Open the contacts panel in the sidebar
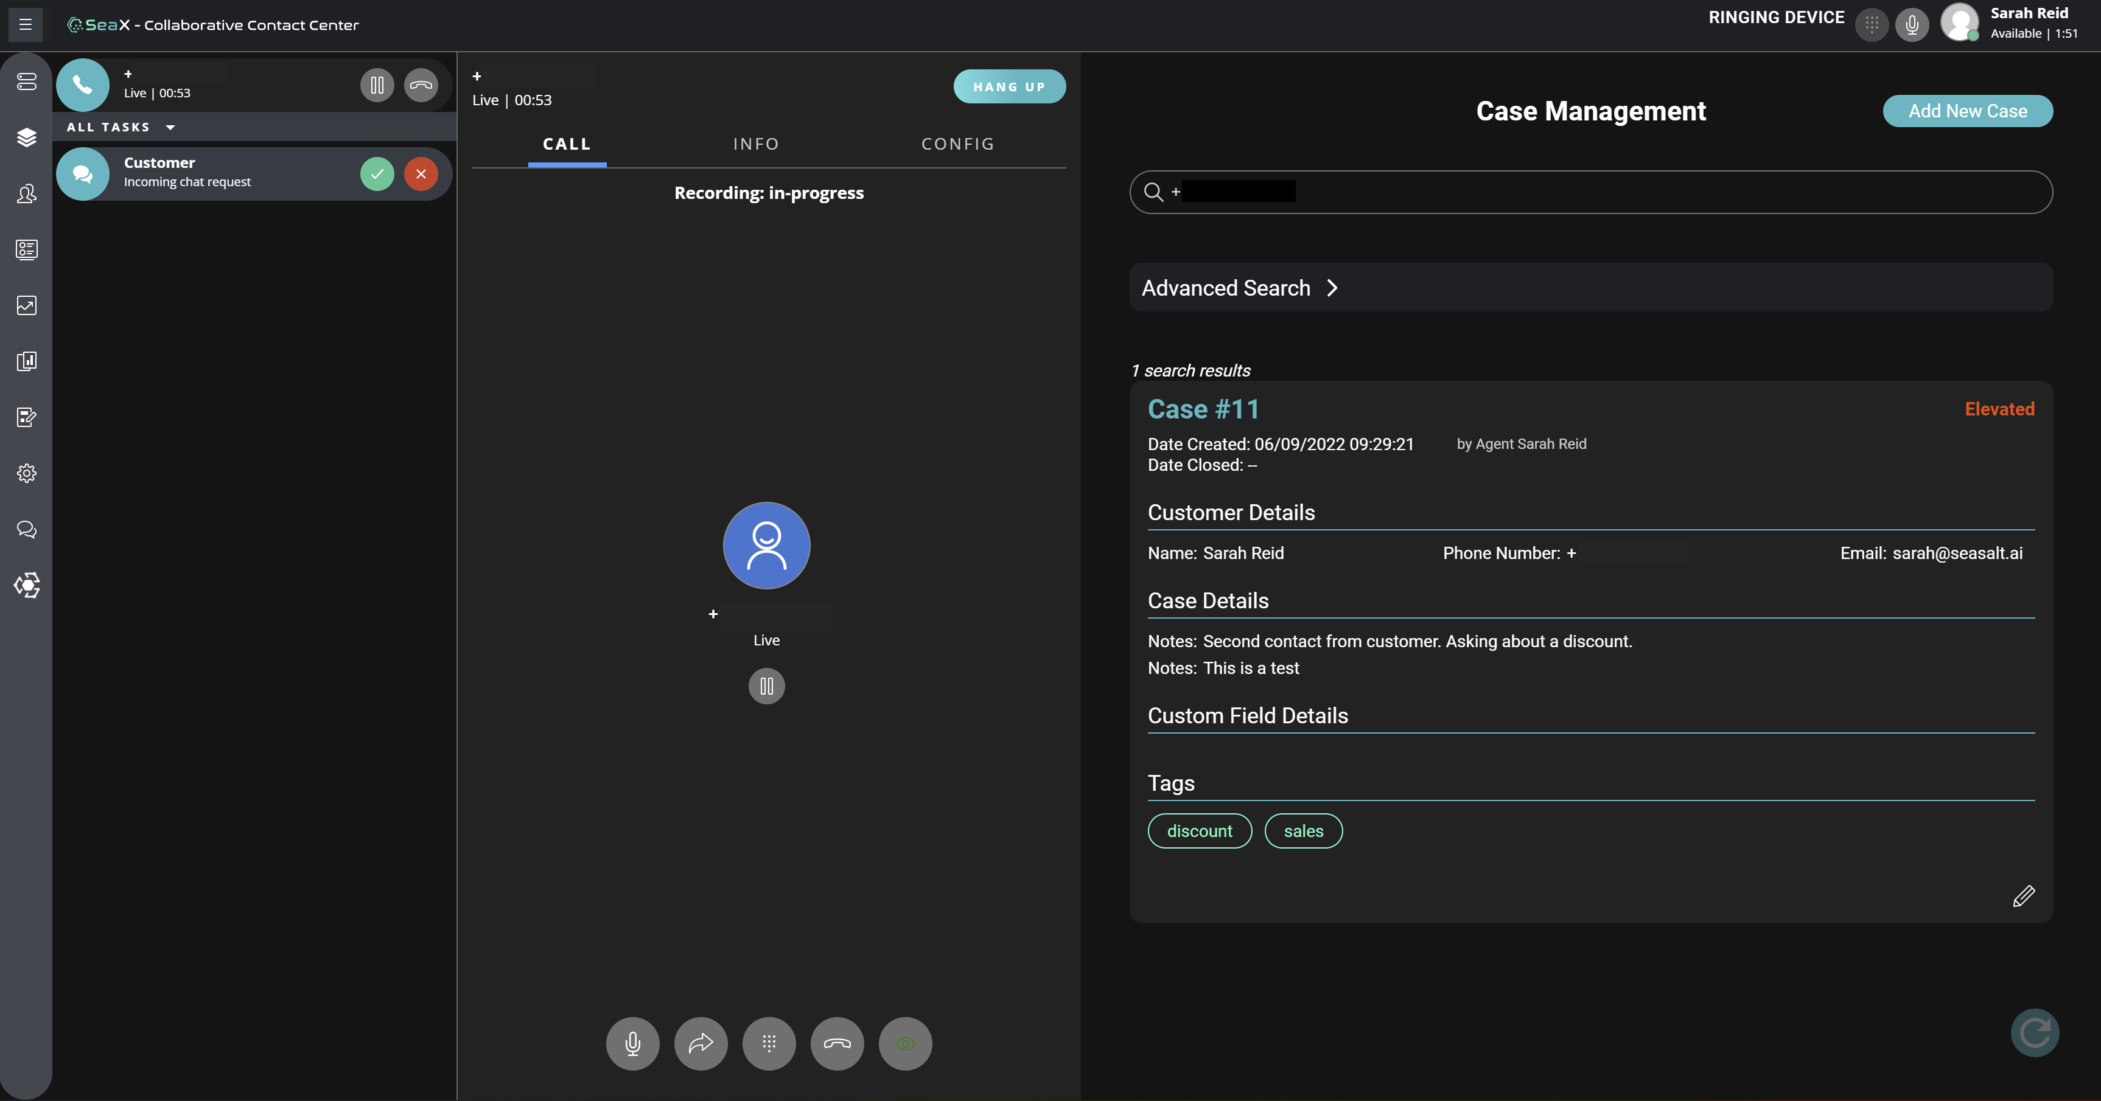2101x1101 pixels. coord(26,194)
